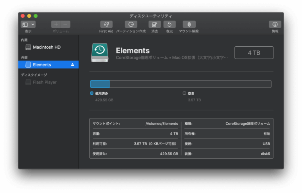
Task: Click the First Aid toolbar icon
Action: point(106,25)
